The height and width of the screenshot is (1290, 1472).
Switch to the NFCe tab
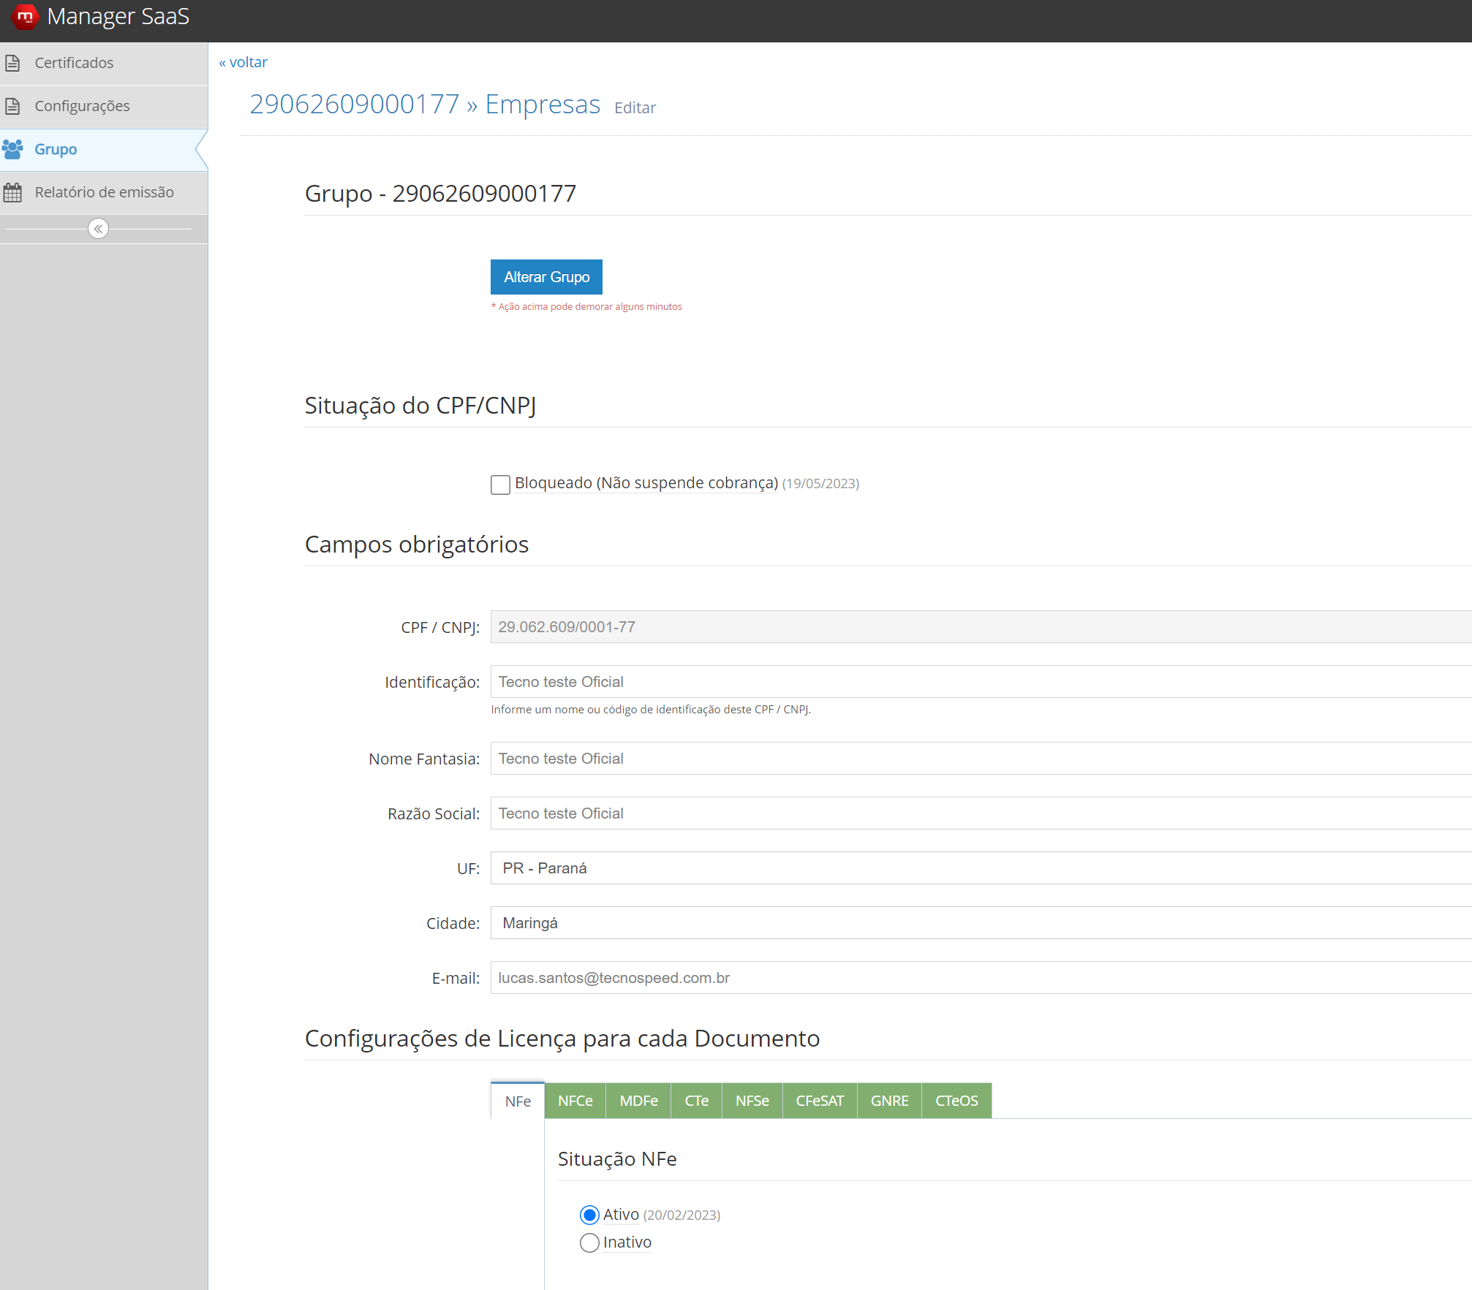575,1100
